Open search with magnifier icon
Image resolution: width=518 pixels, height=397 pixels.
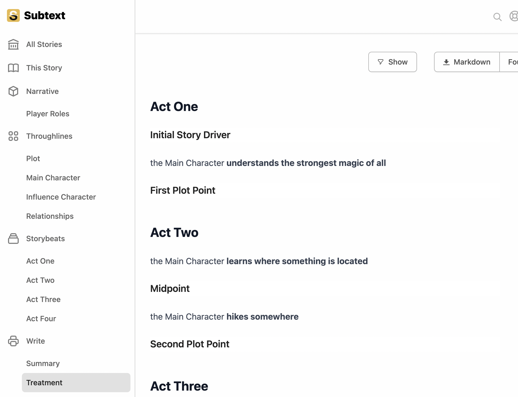(497, 17)
